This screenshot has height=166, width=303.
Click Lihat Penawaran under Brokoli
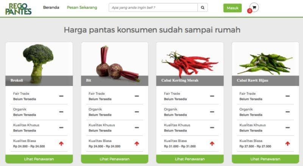[39, 159]
